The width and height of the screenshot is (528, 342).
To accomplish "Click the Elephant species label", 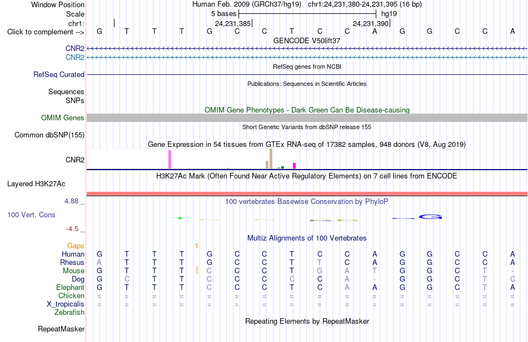I will click(70, 288).
